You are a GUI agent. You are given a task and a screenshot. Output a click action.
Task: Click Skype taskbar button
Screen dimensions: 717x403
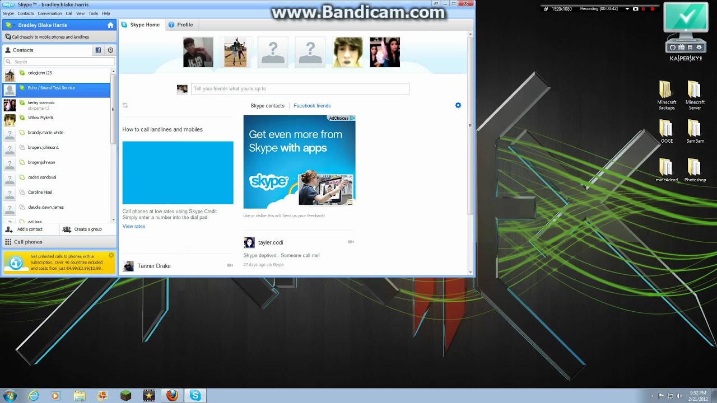pos(195,396)
